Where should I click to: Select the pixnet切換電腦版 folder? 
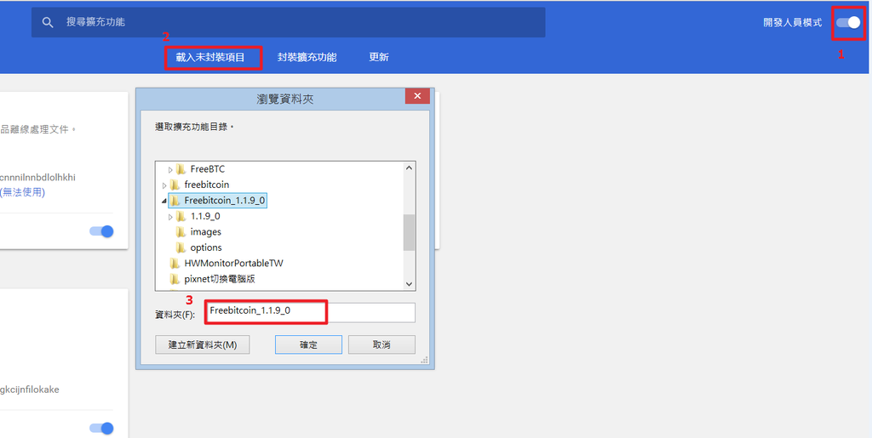219,279
